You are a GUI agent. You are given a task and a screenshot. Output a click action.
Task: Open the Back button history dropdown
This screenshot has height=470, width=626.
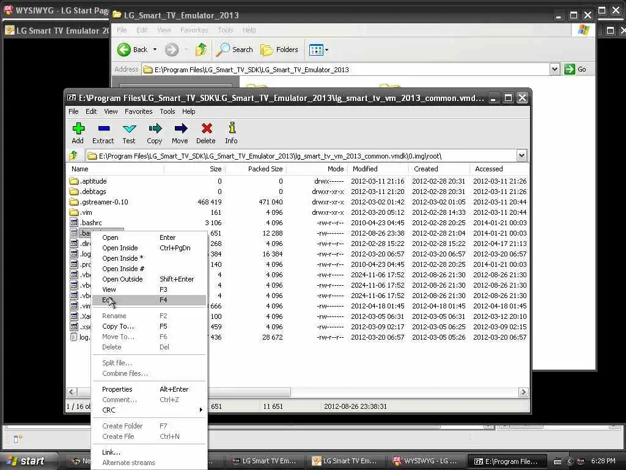pyautogui.click(x=155, y=50)
